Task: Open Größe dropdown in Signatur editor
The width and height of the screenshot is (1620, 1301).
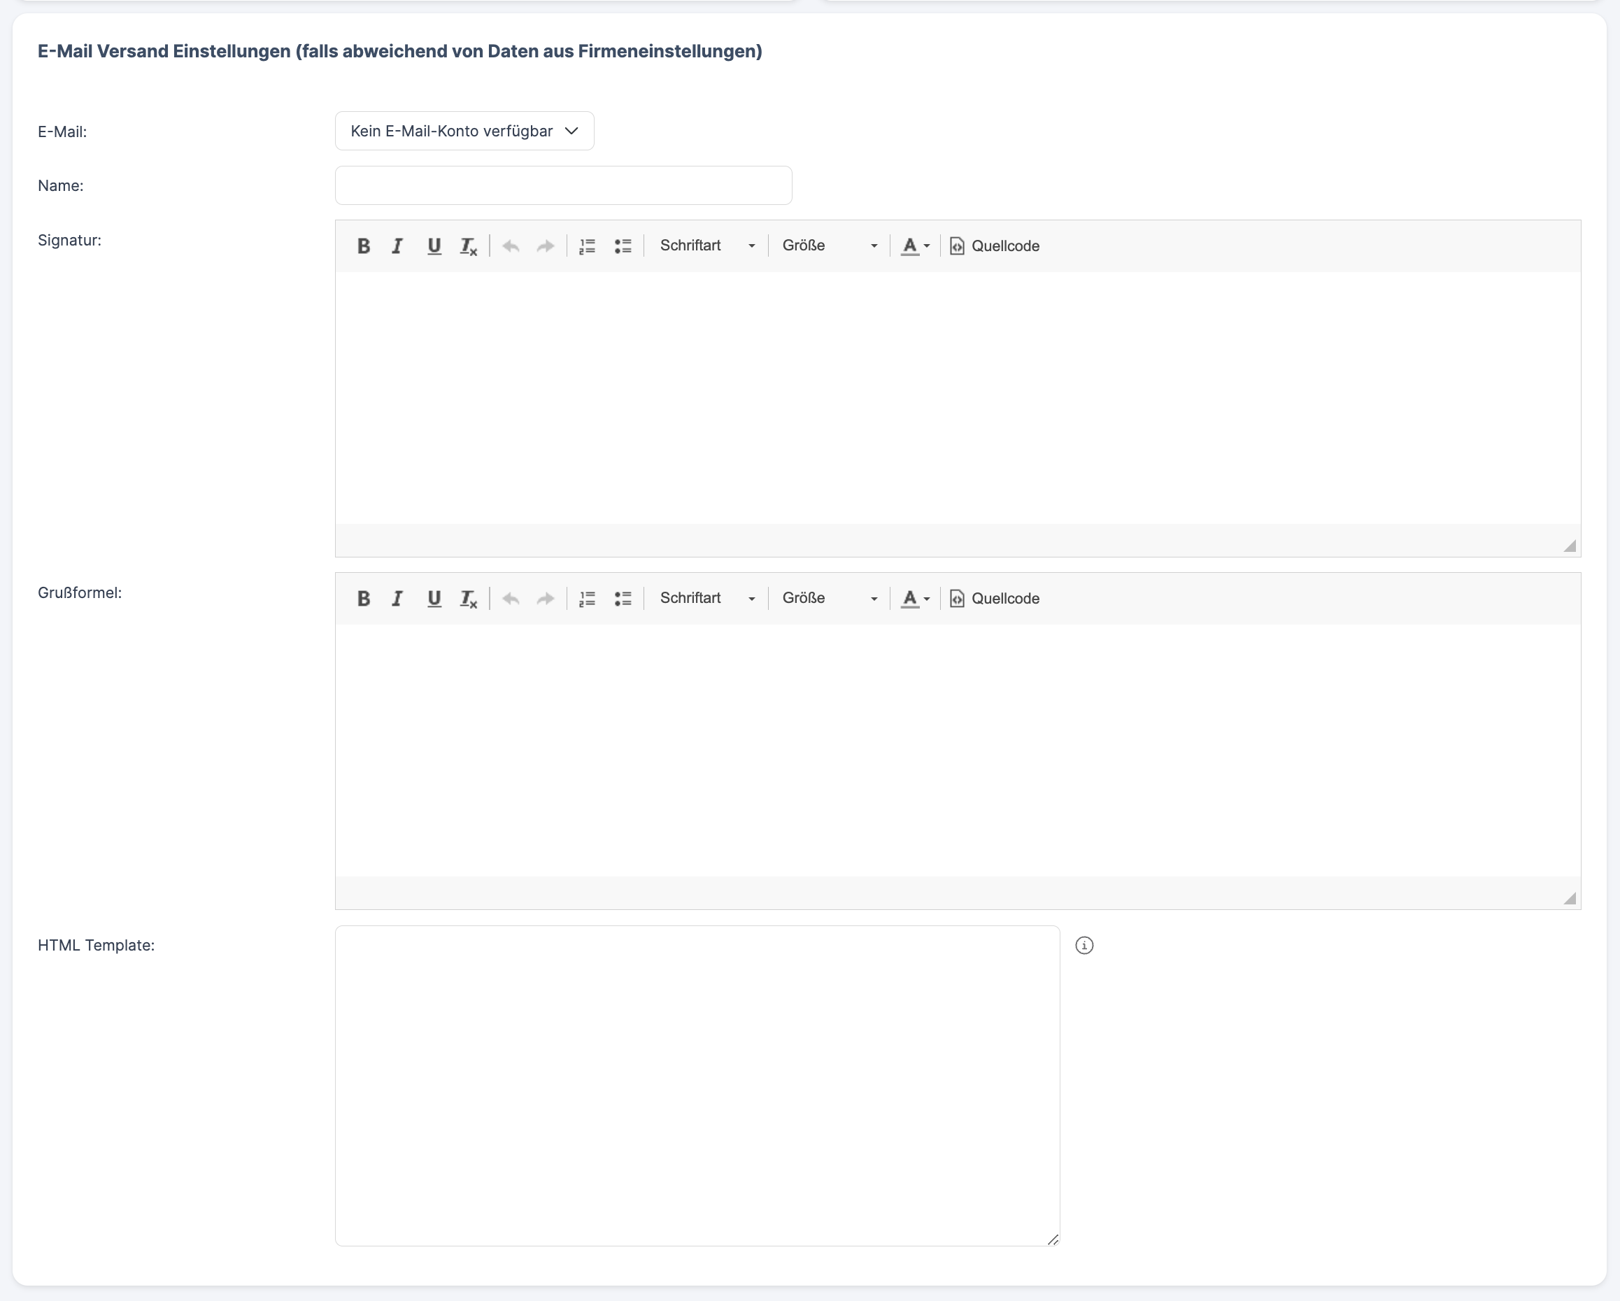Action: [x=829, y=246]
